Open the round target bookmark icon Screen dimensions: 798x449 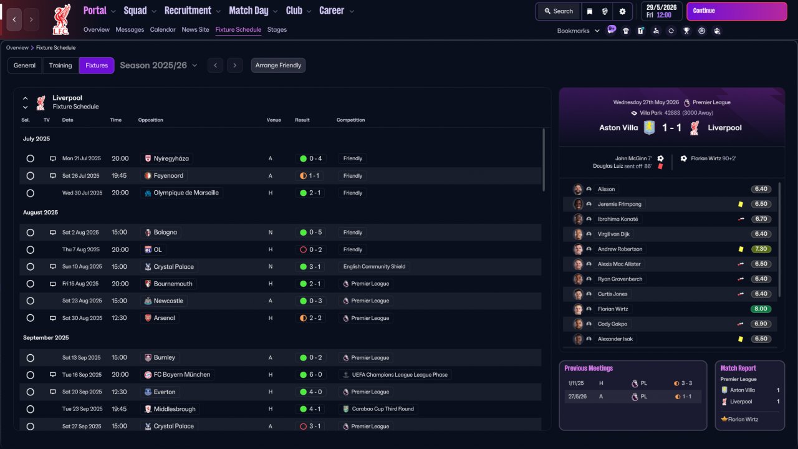coord(701,31)
